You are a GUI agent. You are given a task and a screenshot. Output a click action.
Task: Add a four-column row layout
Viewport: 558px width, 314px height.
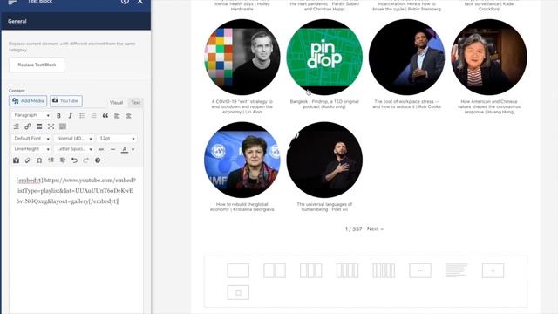(347, 271)
